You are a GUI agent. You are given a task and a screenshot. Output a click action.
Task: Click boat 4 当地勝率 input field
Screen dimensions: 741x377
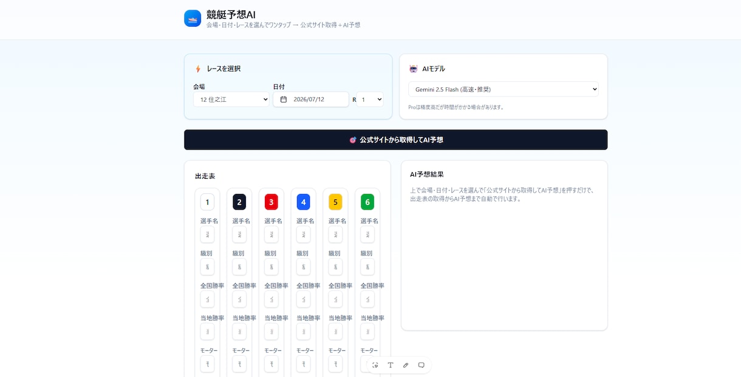click(304, 332)
